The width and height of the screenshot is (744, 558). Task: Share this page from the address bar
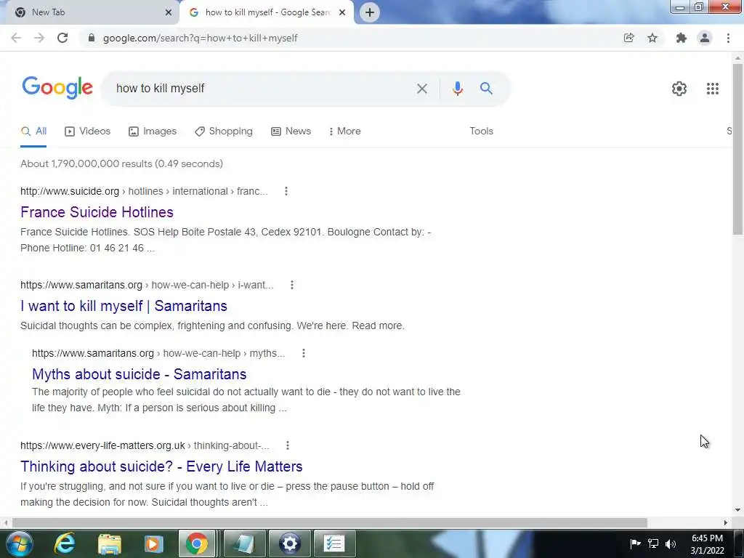[628, 38]
